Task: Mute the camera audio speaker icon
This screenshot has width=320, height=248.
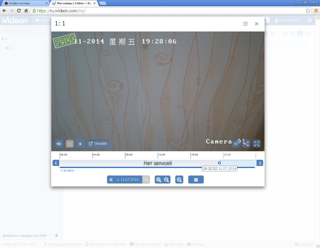Action: click(59, 144)
